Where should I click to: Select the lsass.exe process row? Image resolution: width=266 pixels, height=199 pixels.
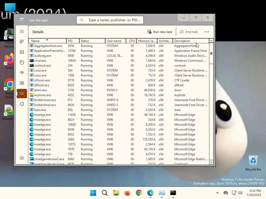pos(119,110)
